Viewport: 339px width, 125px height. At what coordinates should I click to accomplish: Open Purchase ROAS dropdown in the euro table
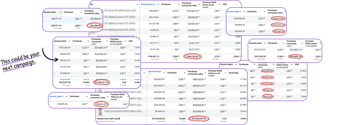pos(220,4)
